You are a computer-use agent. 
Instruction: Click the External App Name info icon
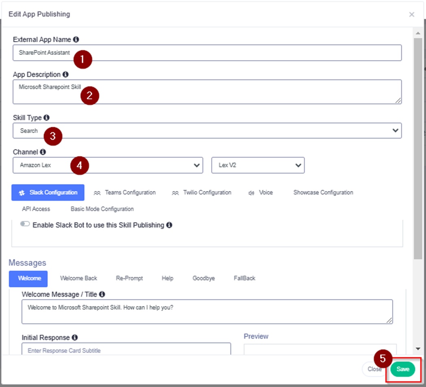[76, 39]
